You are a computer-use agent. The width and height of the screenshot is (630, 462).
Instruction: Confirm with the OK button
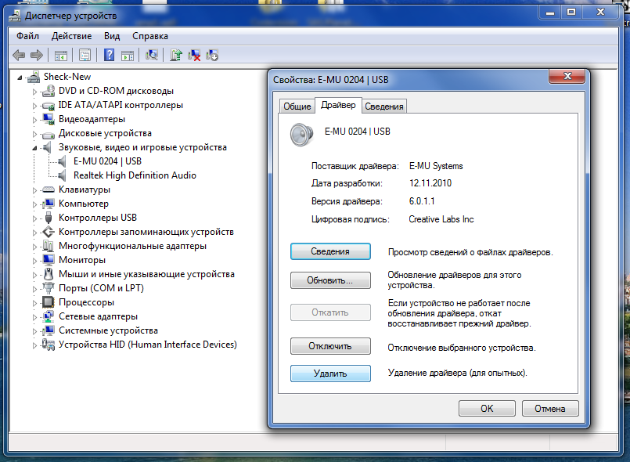coord(487,409)
